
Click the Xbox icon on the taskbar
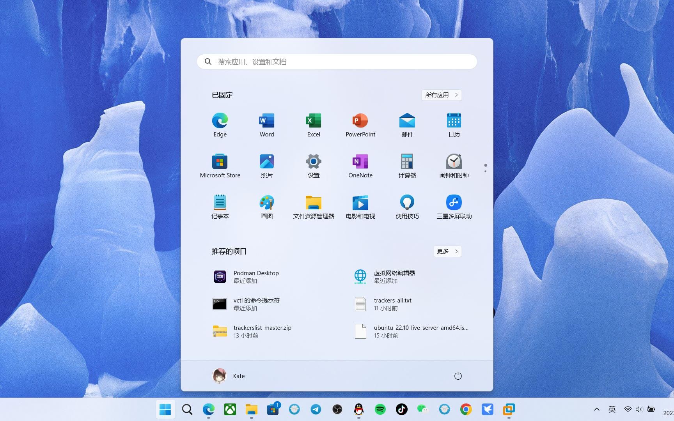click(x=230, y=409)
